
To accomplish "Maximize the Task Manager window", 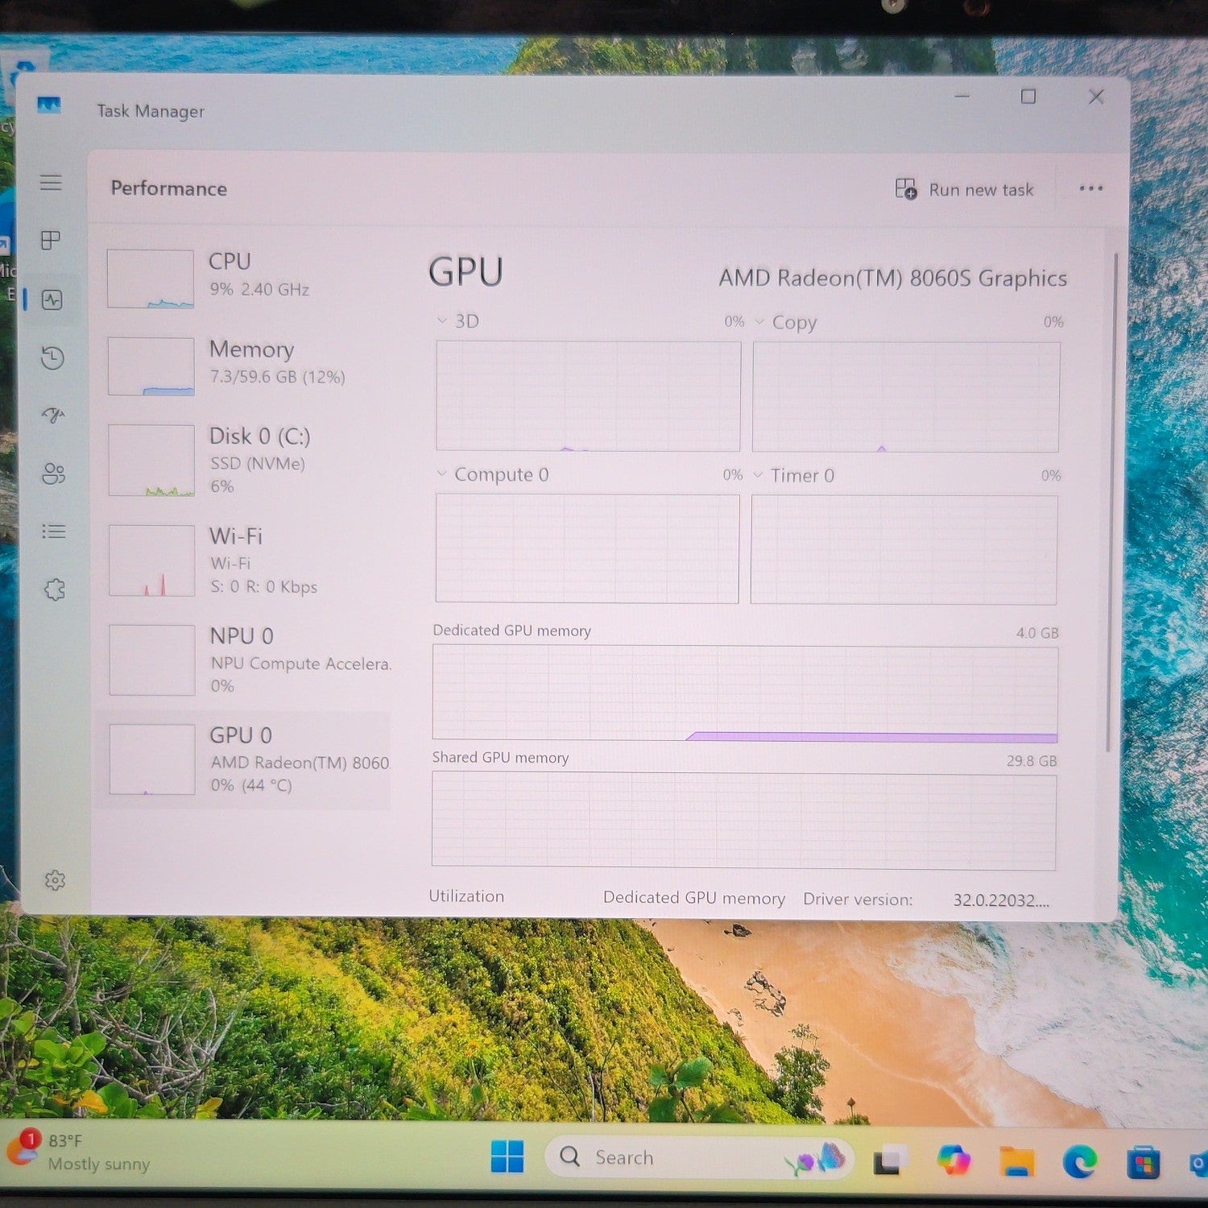I will click(1028, 97).
